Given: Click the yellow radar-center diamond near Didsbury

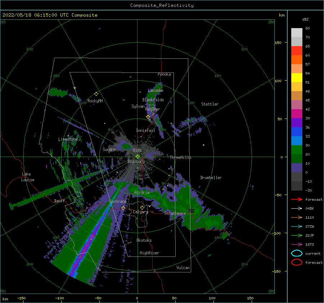Looking at the screenshot, I should click(x=138, y=157).
